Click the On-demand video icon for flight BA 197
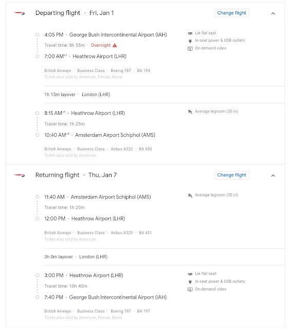288x329 pixels. pos(190,289)
